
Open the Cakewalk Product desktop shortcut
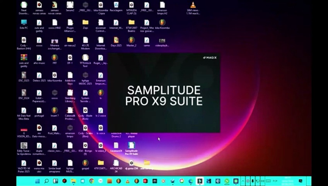[70, 110]
